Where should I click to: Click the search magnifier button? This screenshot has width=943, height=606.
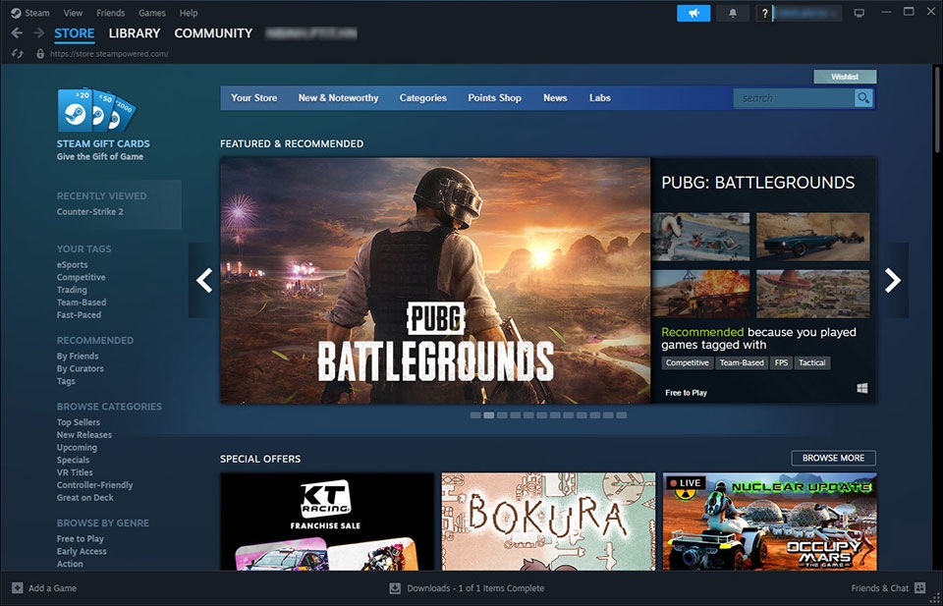pos(863,98)
